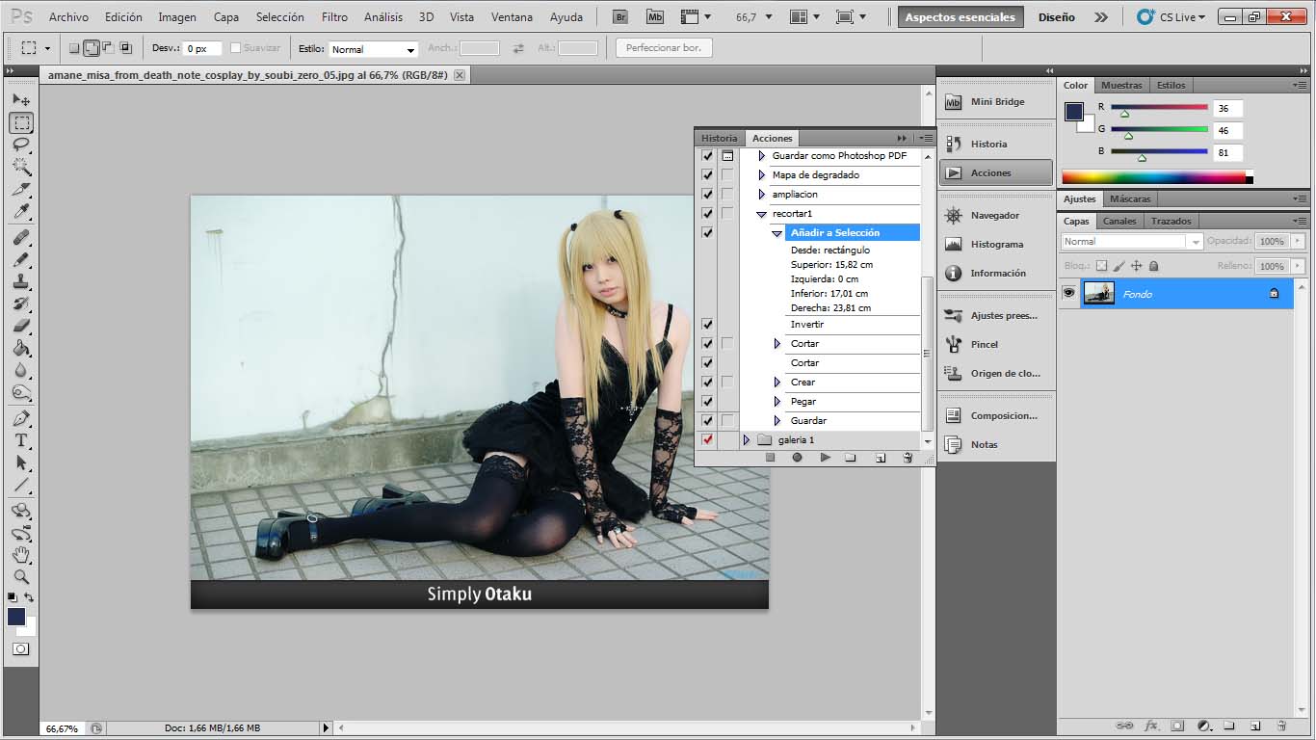Start recording action in Acciones panel
The height and width of the screenshot is (740, 1316).
pyautogui.click(x=797, y=458)
